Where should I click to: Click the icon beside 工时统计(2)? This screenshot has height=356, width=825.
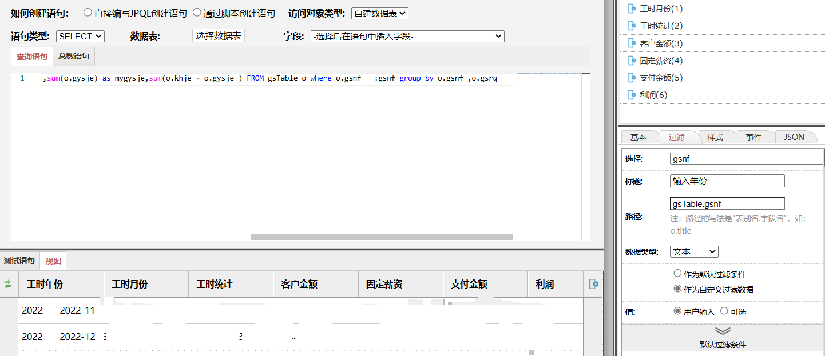[x=632, y=26]
